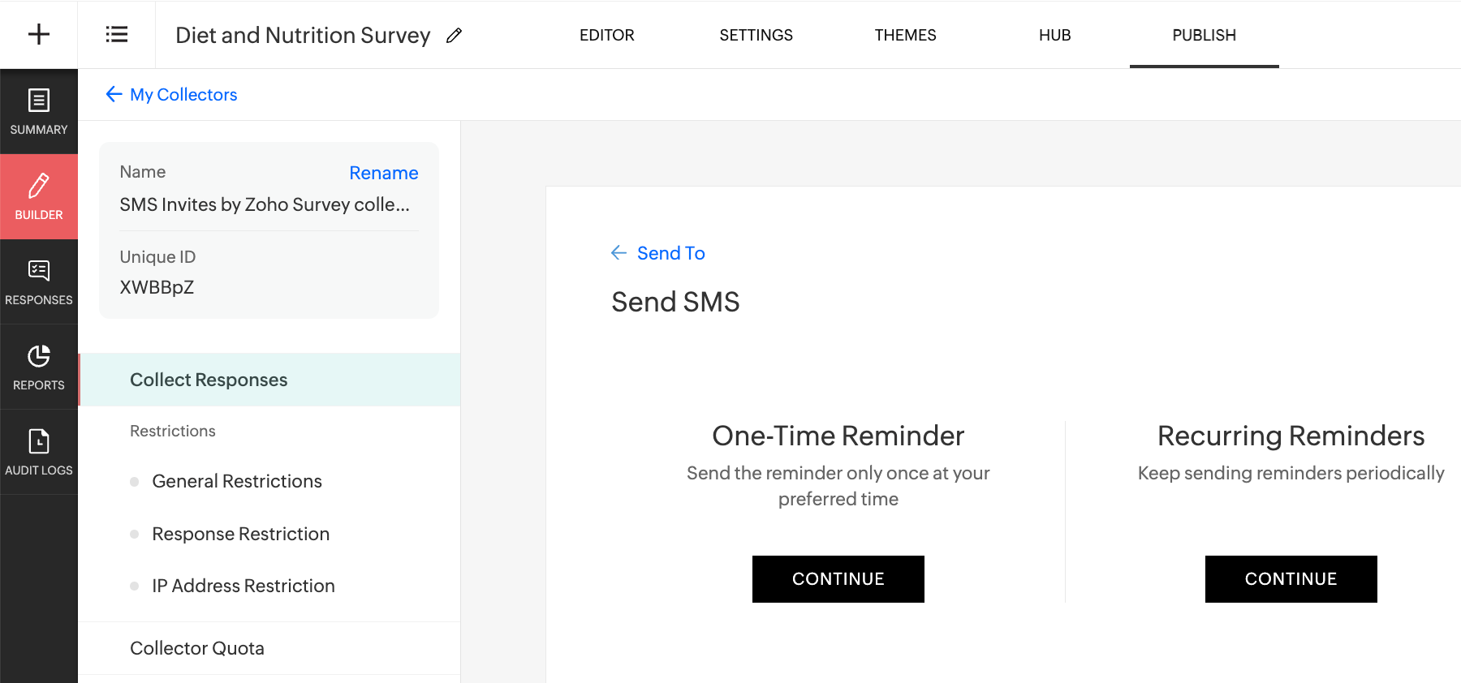Switch to the Editor tab
1461x683 pixels.
[607, 35]
